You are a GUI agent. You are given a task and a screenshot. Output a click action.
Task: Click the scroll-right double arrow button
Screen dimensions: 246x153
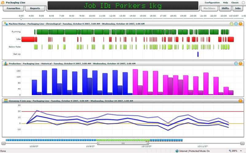(x=242, y=143)
